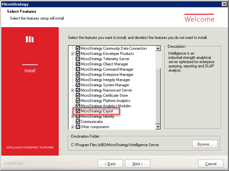Image resolution: width=229 pixels, height=171 pixels.
Task: Toggle MicroStrategy Certificate Store checkbox
Action: coord(78,95)
